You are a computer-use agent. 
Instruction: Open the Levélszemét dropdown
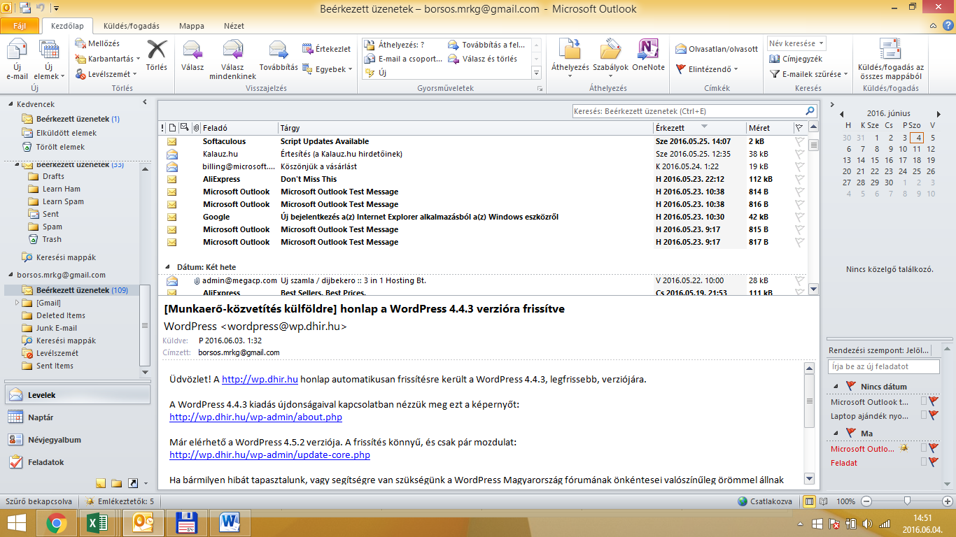(x=106, y=74)
